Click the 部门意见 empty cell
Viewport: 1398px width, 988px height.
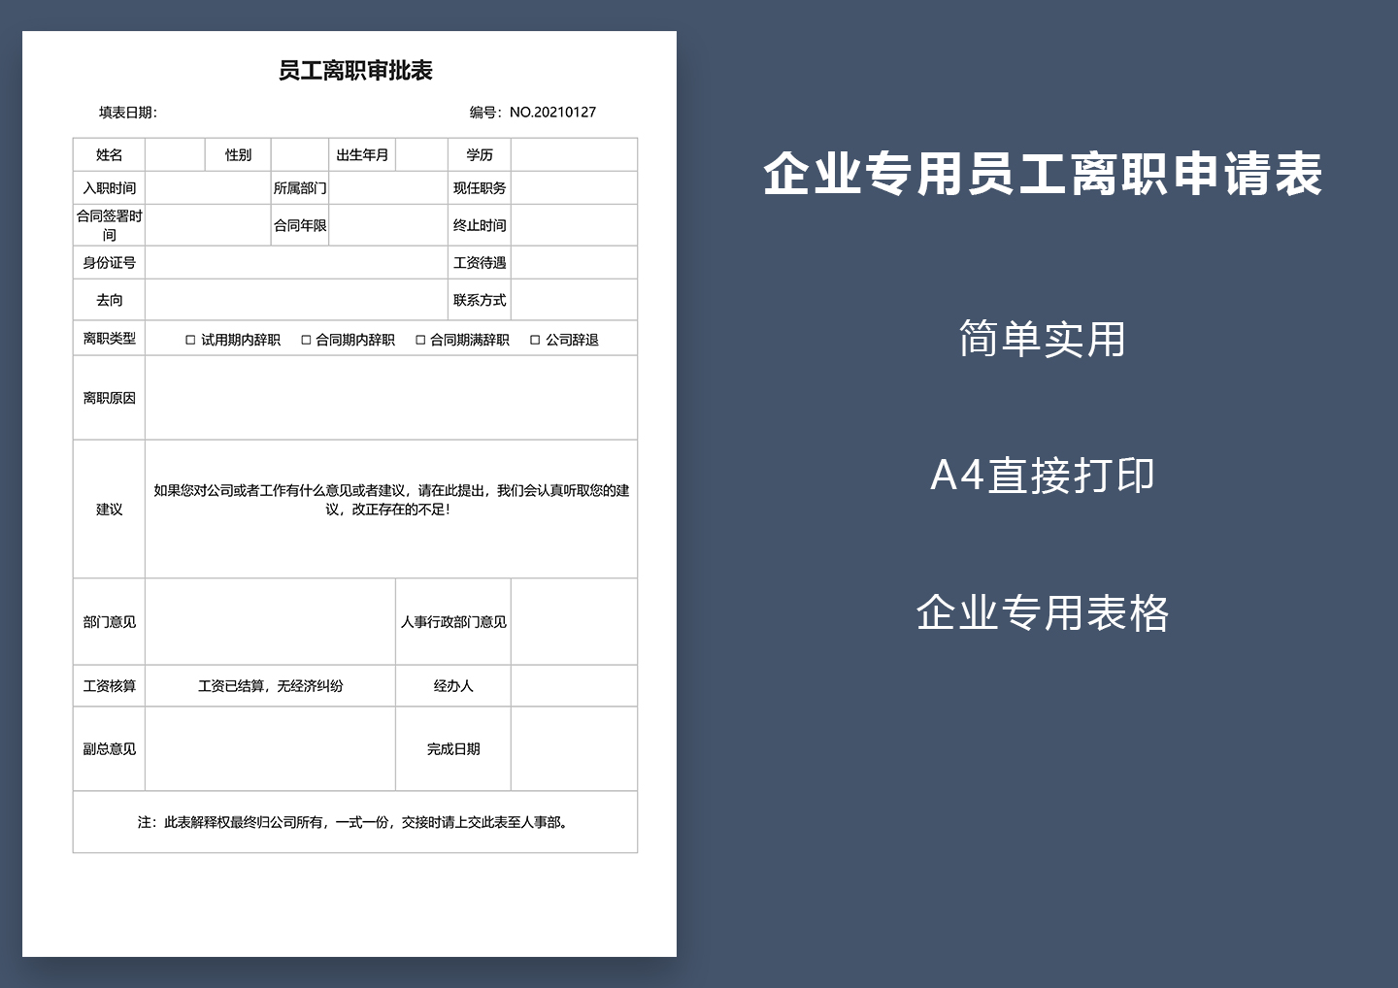coord(270,621)
